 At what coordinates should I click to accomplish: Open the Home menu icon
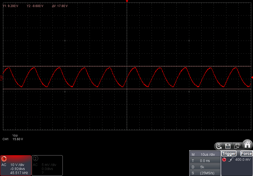point(247,144)
